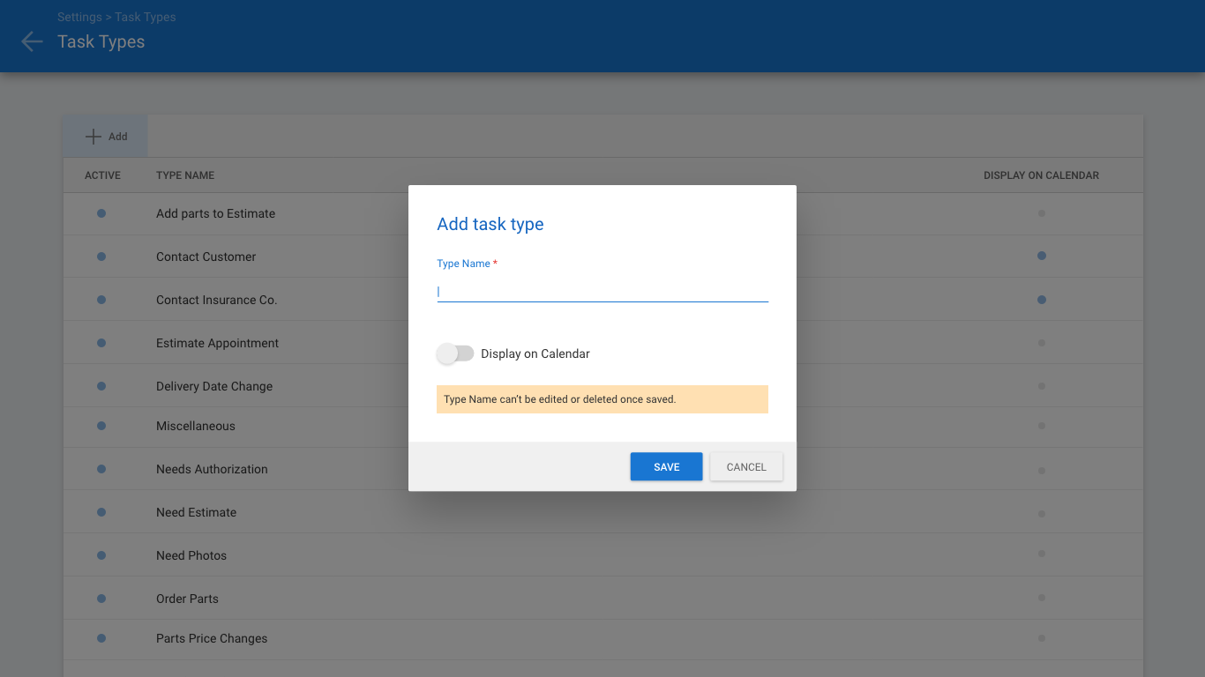Toggle calendar dot for Need Photos

[x=1042, y=554]
